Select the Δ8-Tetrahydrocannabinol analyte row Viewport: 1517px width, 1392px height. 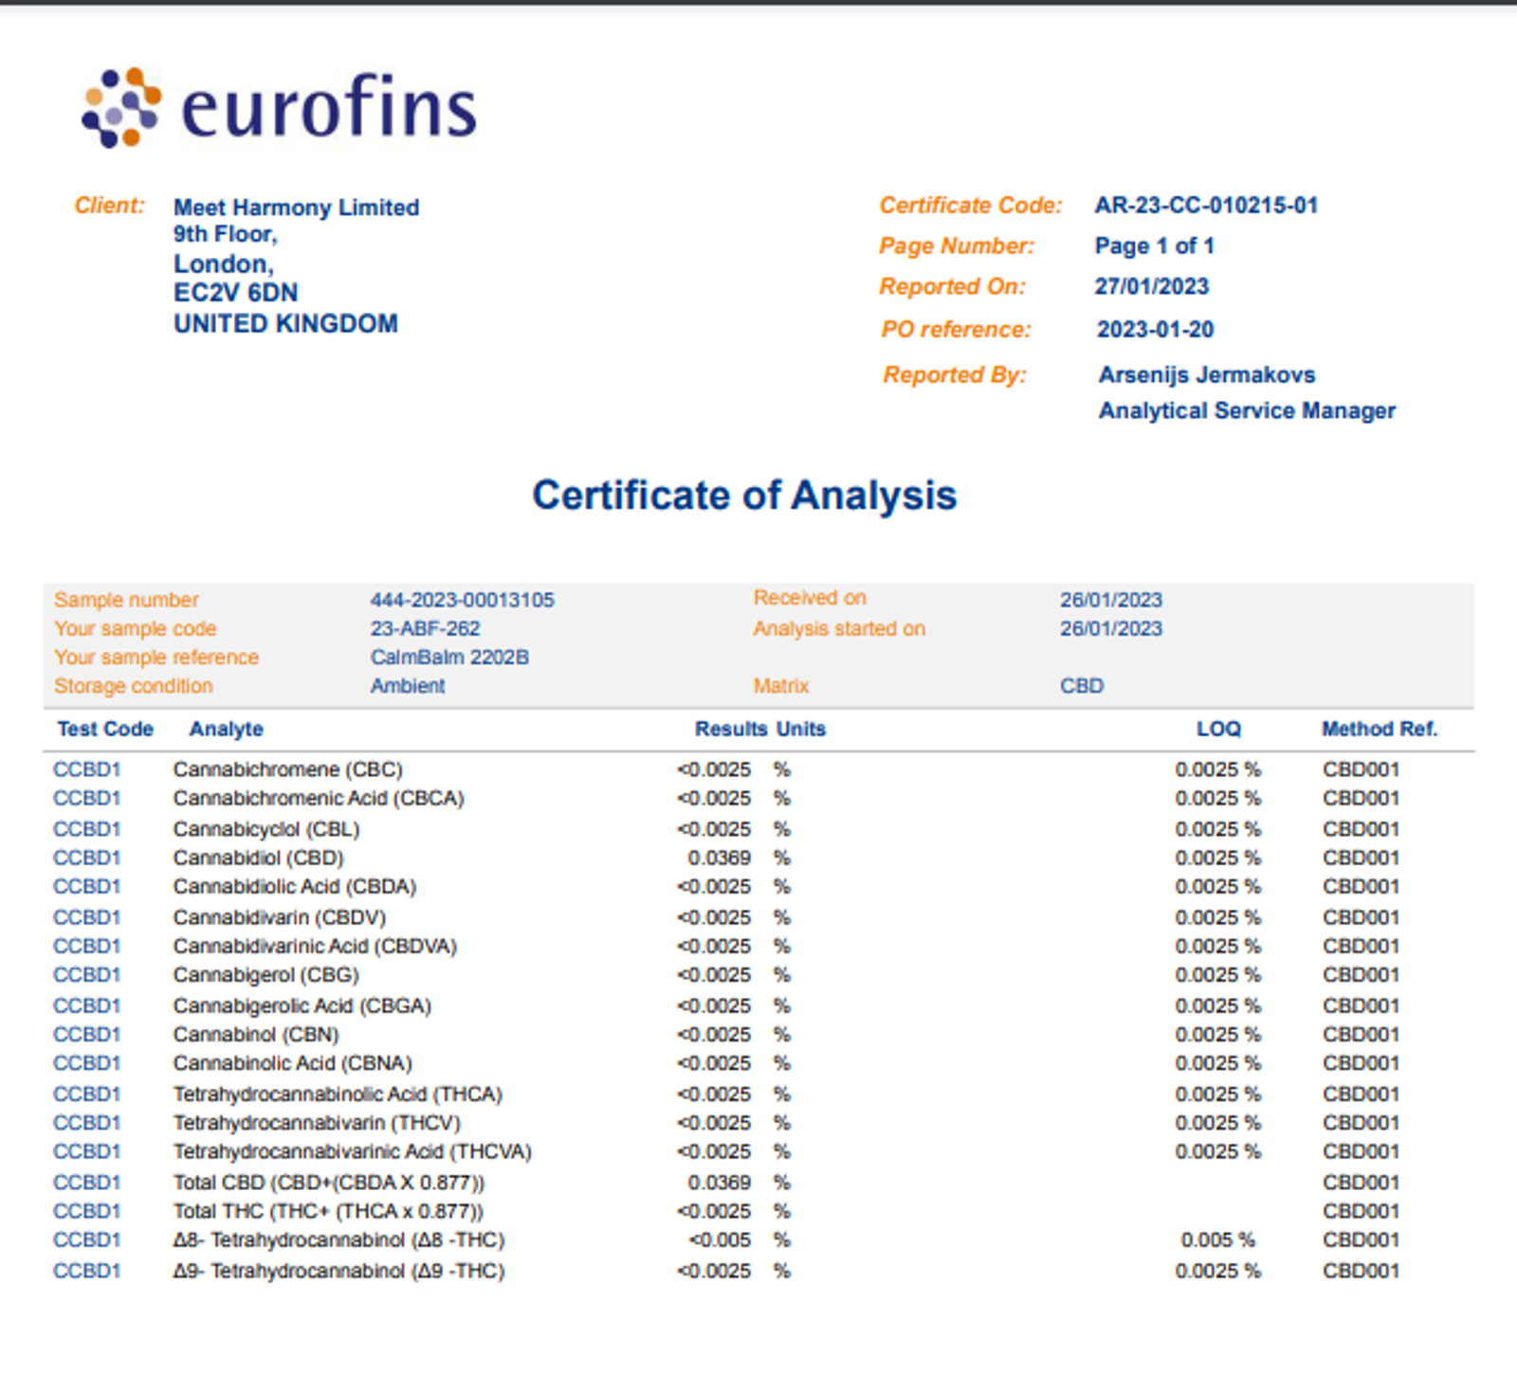338,1240
